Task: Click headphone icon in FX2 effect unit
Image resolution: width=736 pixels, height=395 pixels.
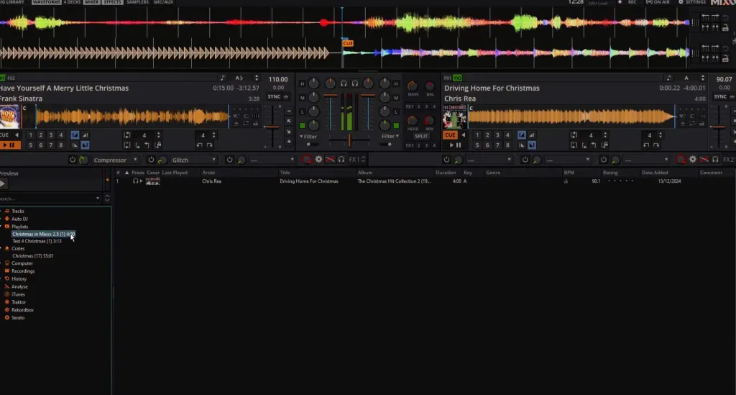Action: tap(716, 160)
